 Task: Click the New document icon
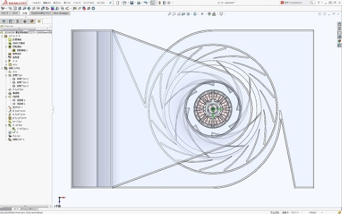(x=118, y=3)
